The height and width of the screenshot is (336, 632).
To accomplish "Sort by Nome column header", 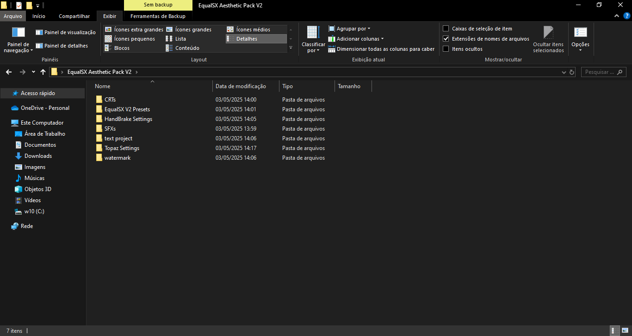I will 153,86.
